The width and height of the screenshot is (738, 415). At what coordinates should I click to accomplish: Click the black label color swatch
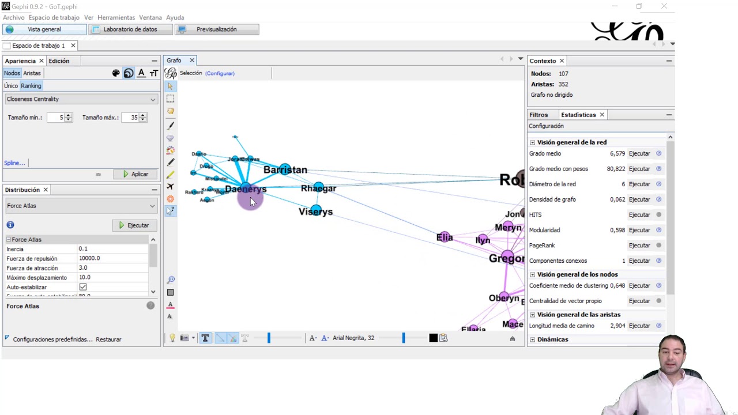click(434, 338)
